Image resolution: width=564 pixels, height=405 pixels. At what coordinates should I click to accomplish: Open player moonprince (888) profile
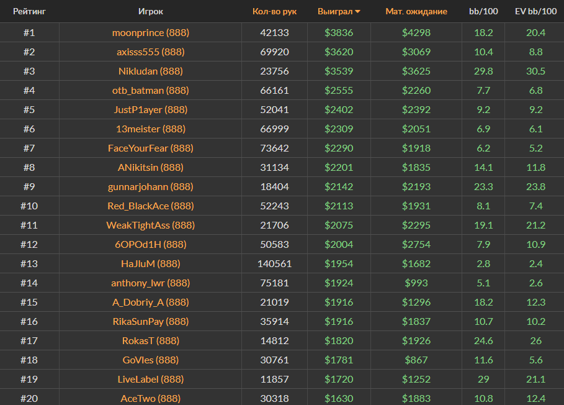pyautogui.click(x=151, y=32)
